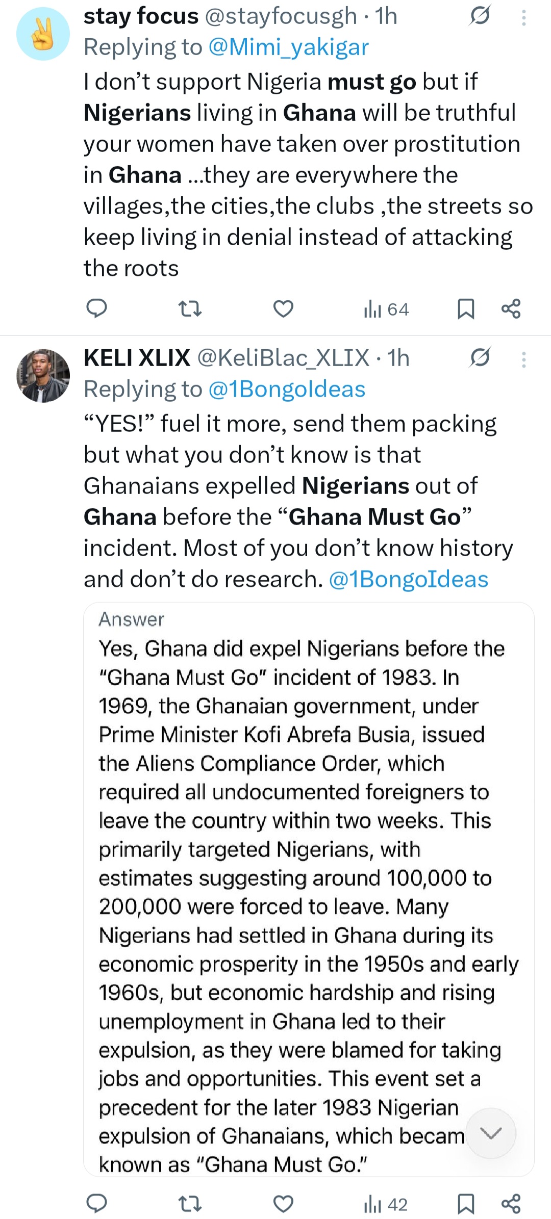Share the stay focus tweet
Image resolution: width=551 pixels, height=1219 pixels.
coord(511,308)
